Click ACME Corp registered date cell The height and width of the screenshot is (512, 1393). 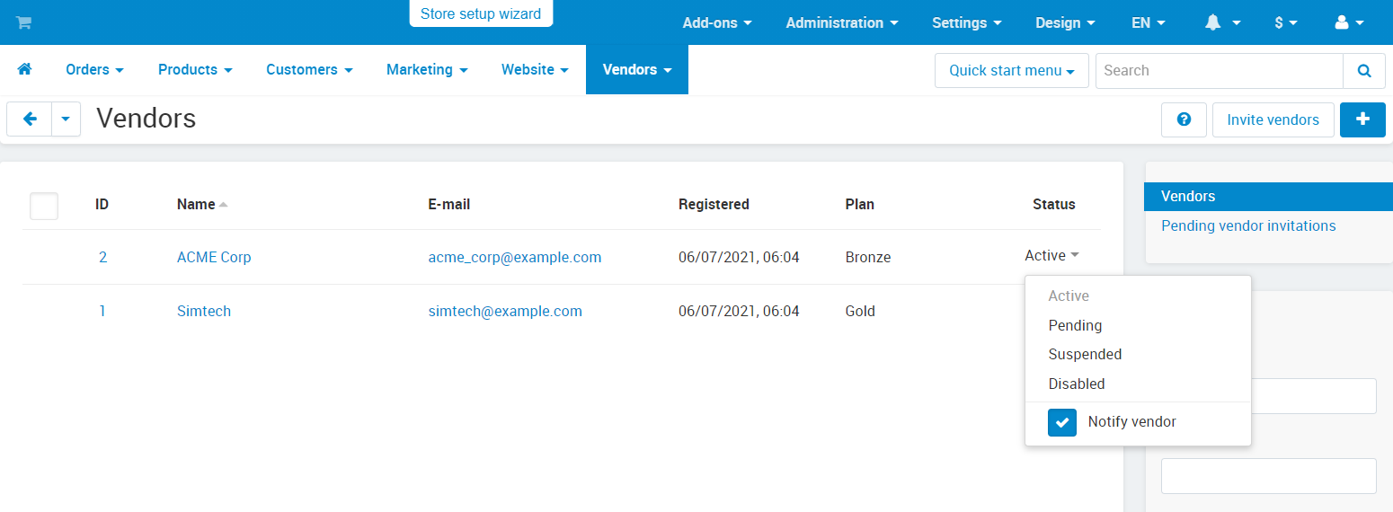[x=739, y=257]
